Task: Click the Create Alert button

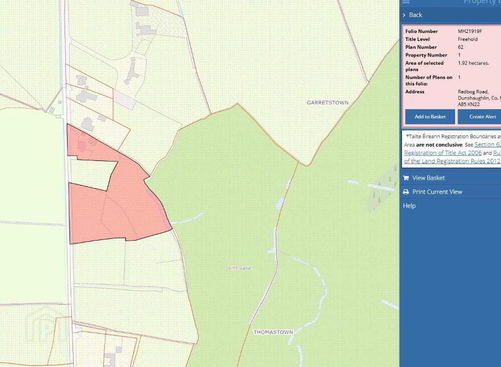Action: click(x=479, y=117)
